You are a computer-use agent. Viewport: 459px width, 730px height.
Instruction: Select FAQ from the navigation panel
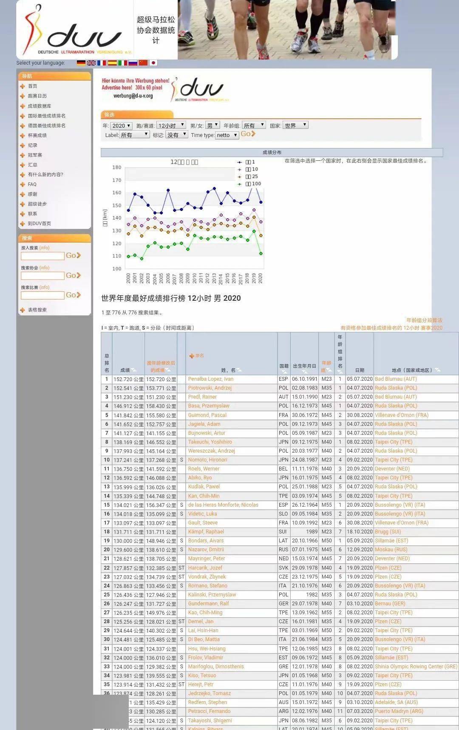[32, 184]
